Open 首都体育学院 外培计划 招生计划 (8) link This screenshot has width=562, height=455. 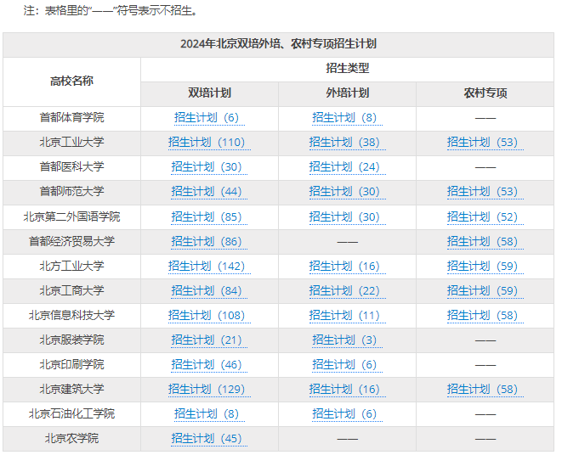[347, 118]
